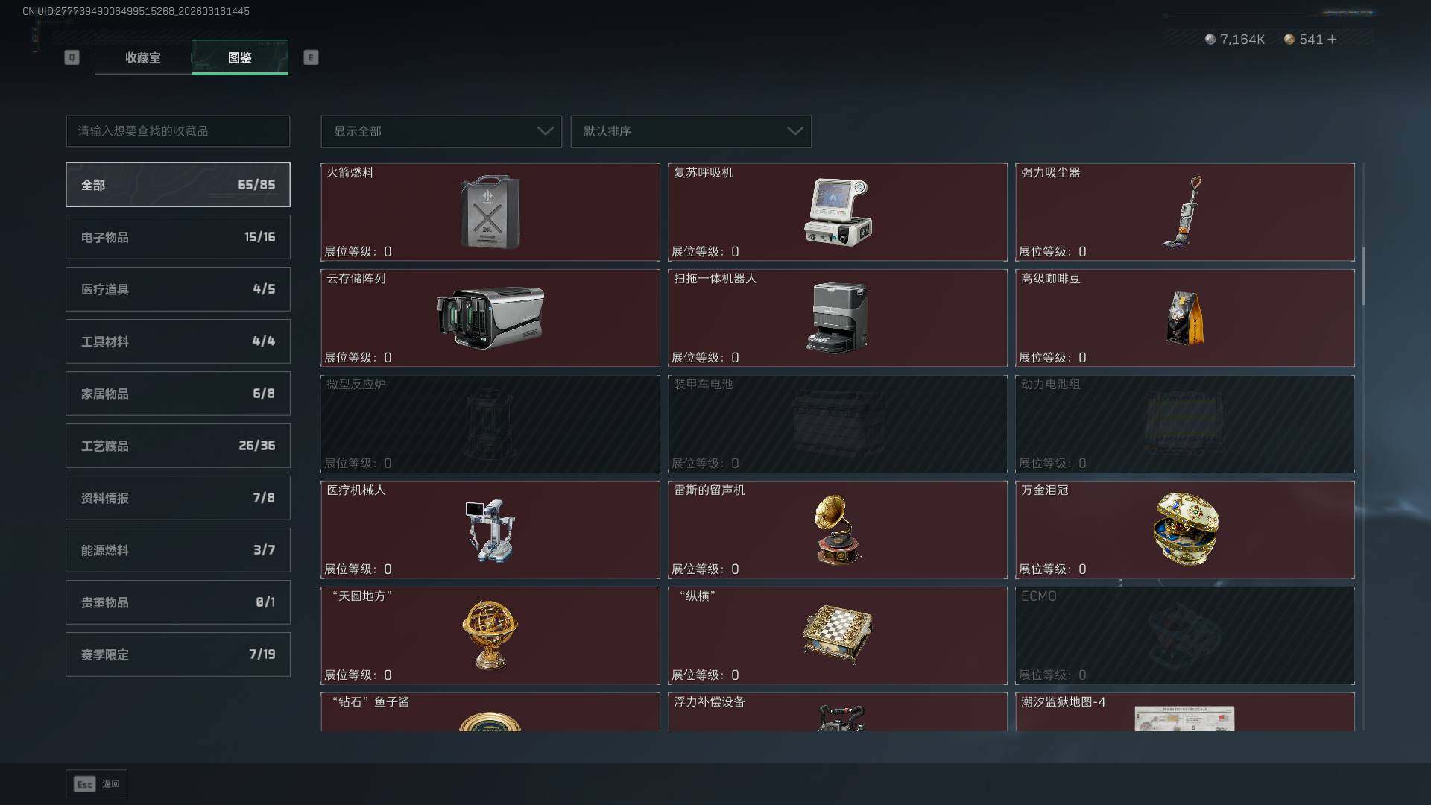This screenshot has height=805, width=1431.
Task: Switch to the 收藏室 tab
Action: tap(143, 57)
